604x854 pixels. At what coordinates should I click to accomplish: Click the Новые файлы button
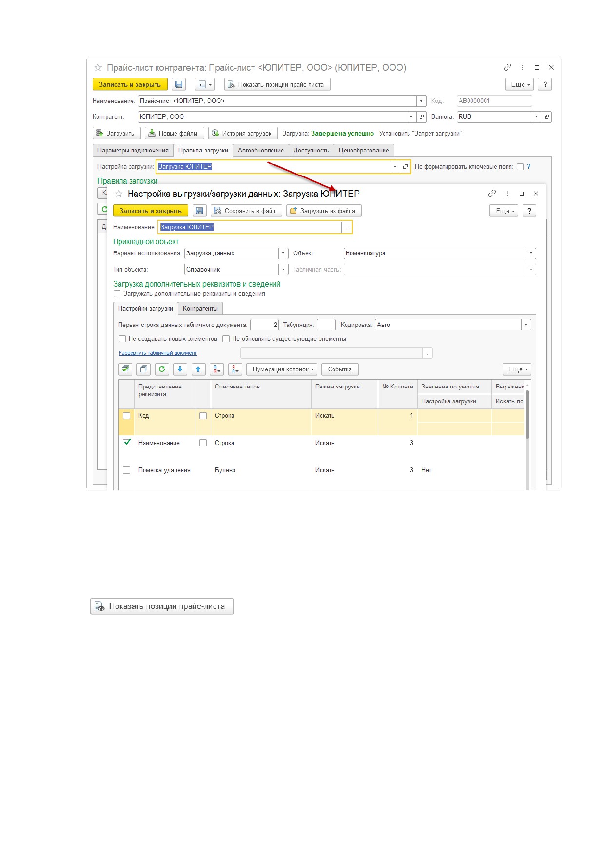point(175,133)
